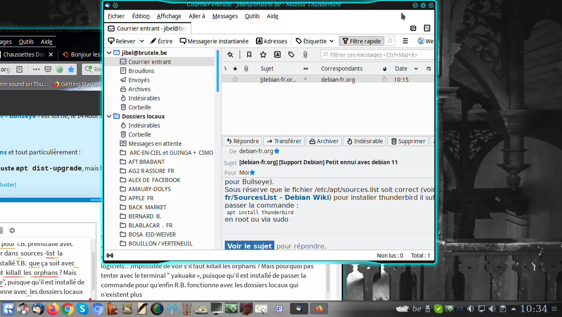
Task: Toggle the Filtre rapide button
Action: click(362, 41)
